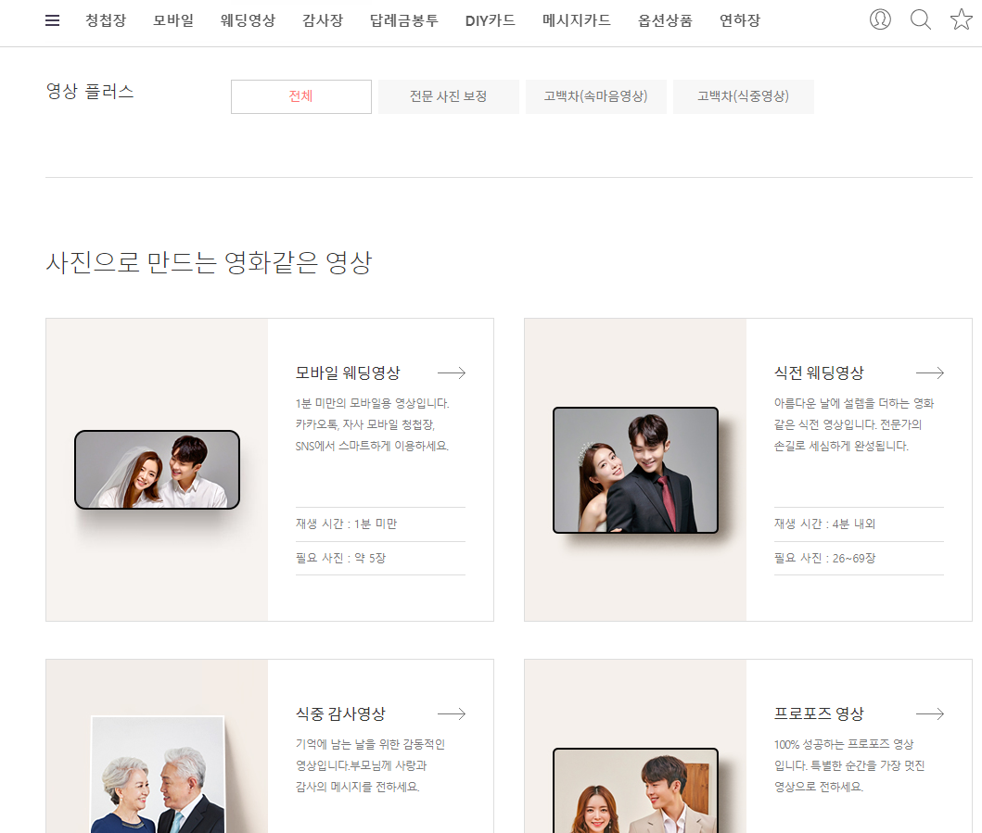The image size is (982, 833).
Task: Open the 프로포즈 영상 title link
Action: [819, 713]
